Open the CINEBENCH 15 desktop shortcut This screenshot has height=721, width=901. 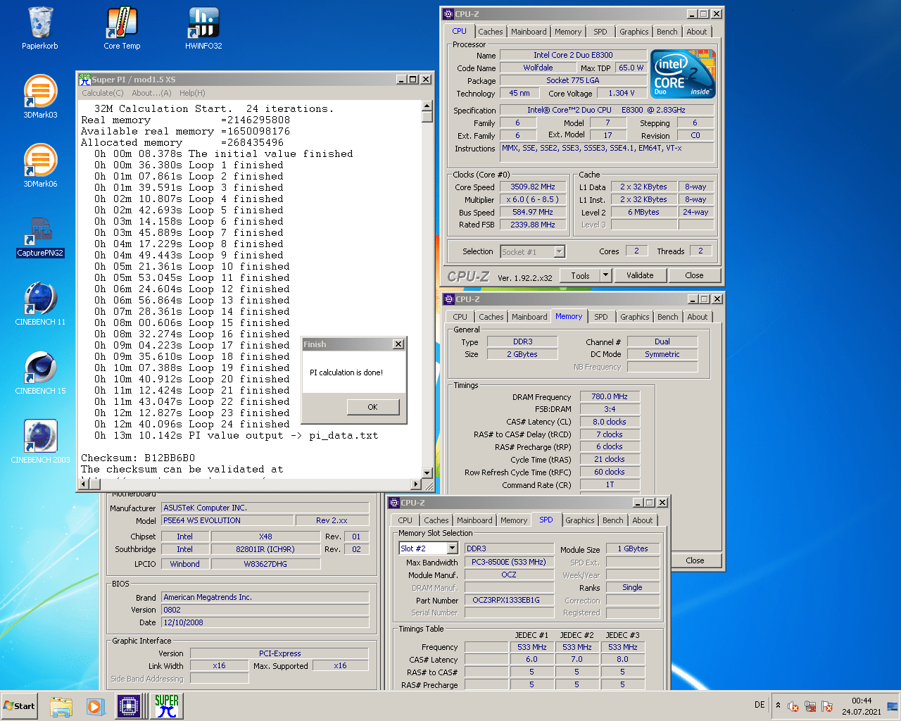[x=40, y=373]
